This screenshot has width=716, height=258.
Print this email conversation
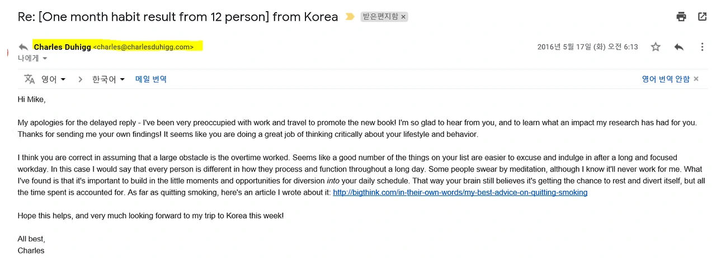point(681,17)
